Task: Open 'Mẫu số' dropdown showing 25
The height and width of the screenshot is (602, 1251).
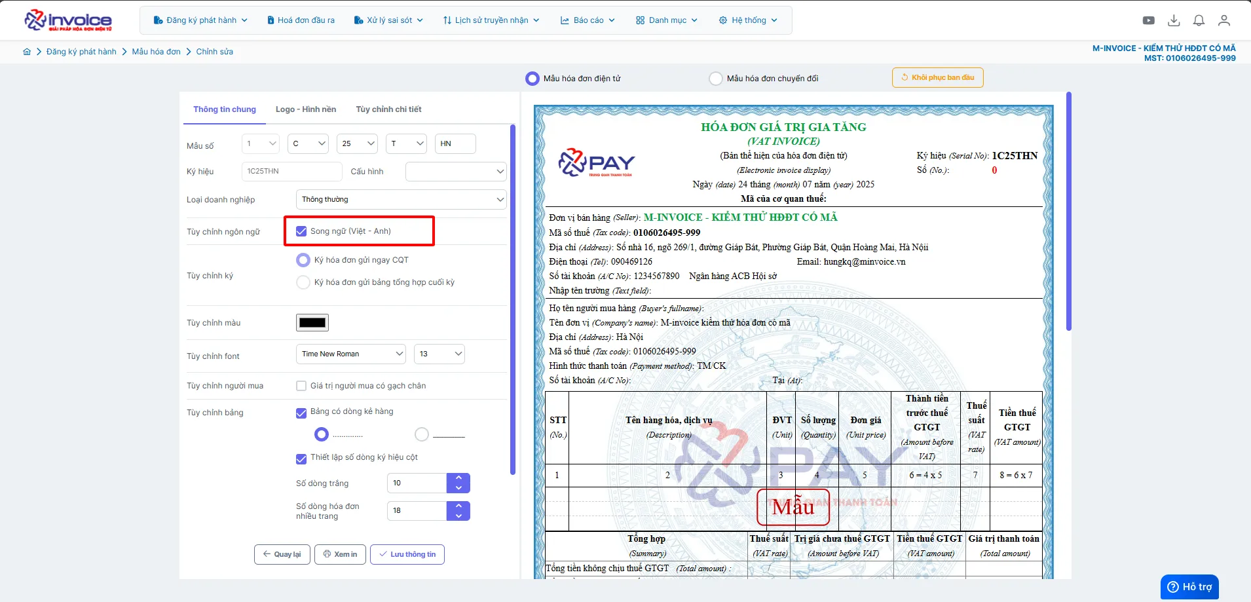Action: 358,143
